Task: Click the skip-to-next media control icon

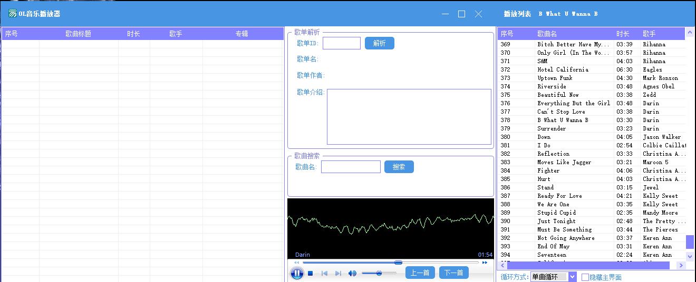Action: [338, 273]
